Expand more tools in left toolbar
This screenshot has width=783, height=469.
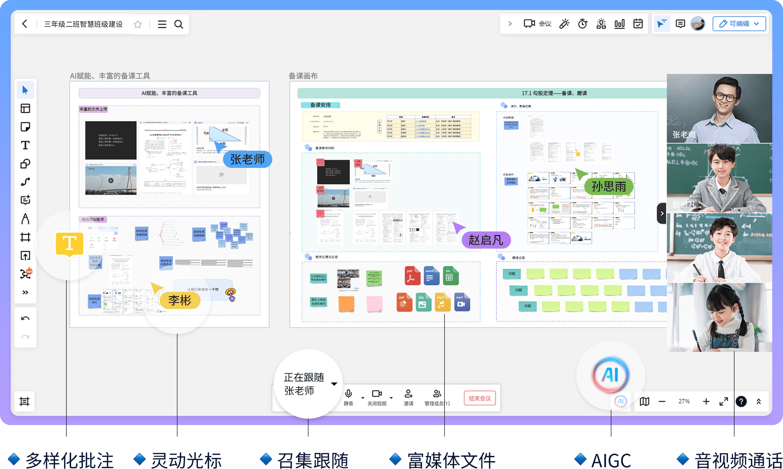tap(25, 292)
